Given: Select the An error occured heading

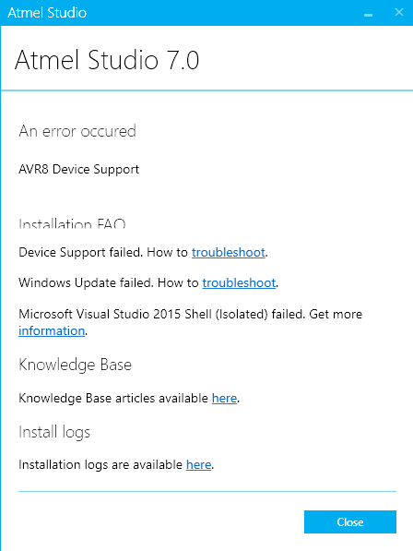Looking at the screenshot, I should pyautogui.click(x=77, y=131).
